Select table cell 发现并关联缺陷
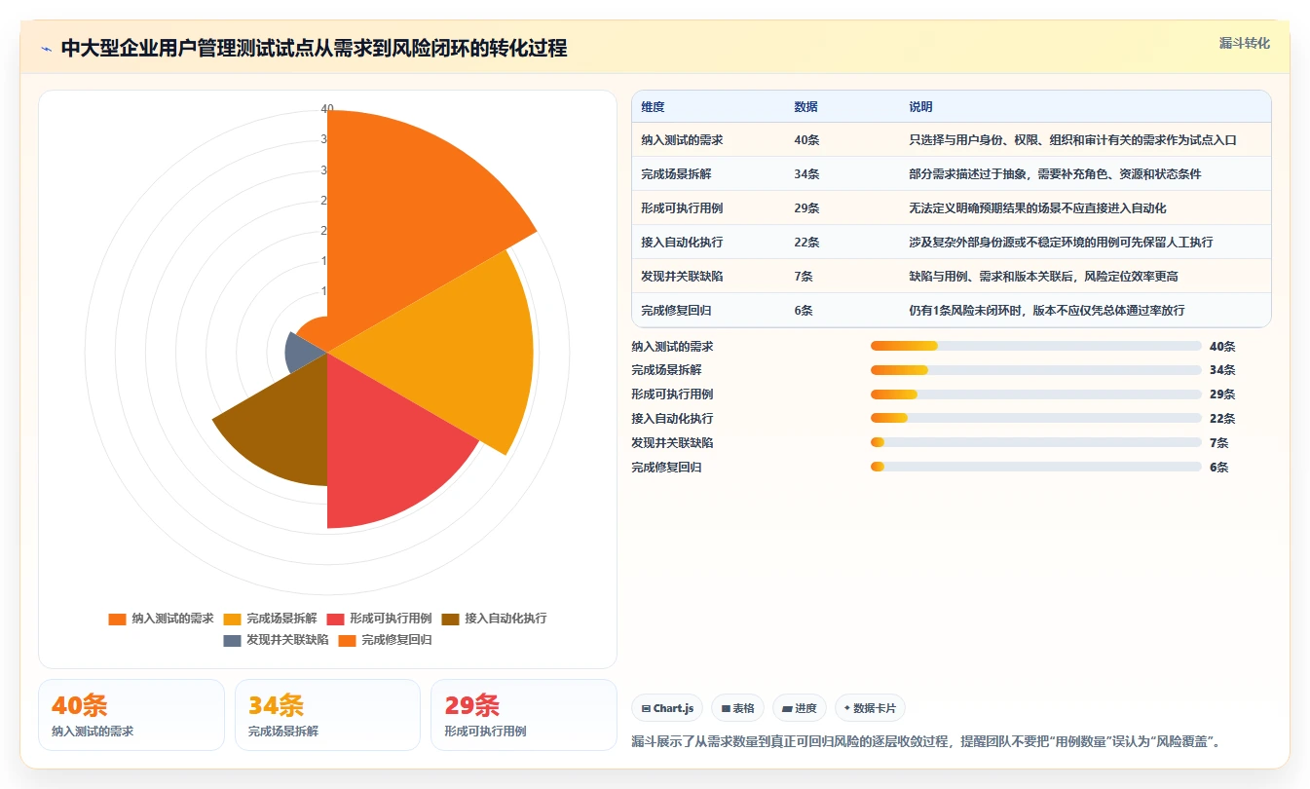This screenshot has height=789, width=1310. pyautogui.click(x=682, y=277)
